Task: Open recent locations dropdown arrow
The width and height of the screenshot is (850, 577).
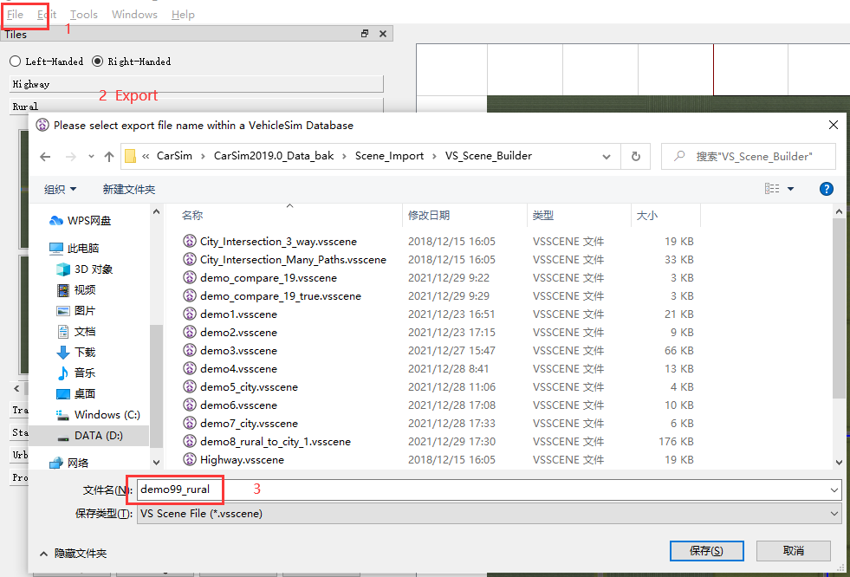Action: [91, 157]
